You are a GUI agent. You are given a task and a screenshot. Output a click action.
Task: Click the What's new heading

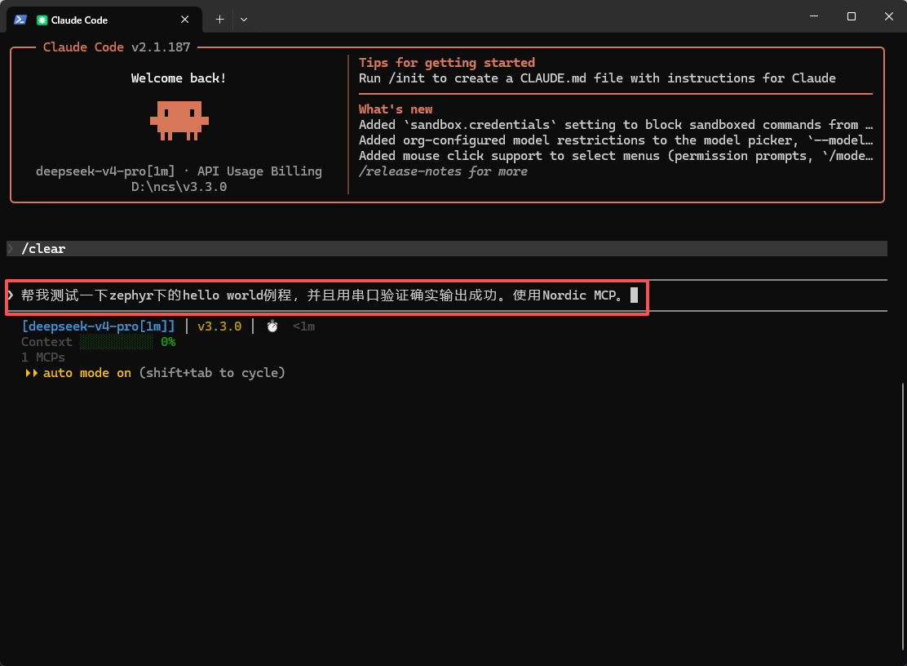tap(395, 109)
